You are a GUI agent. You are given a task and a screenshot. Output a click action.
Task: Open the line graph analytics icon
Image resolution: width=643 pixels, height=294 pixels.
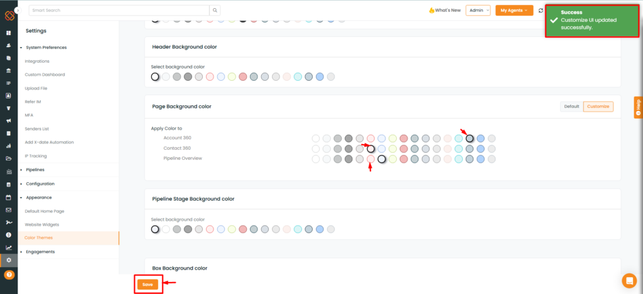[9, 248]
